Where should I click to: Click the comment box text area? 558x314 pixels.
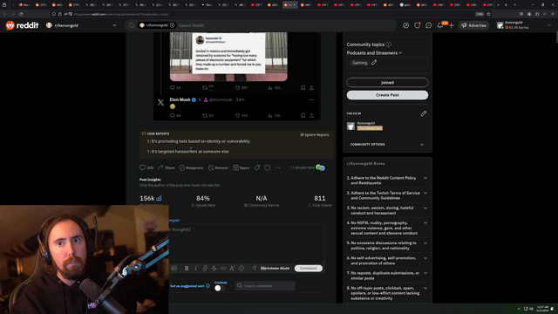pyautogui.click(x=247, y=243)
